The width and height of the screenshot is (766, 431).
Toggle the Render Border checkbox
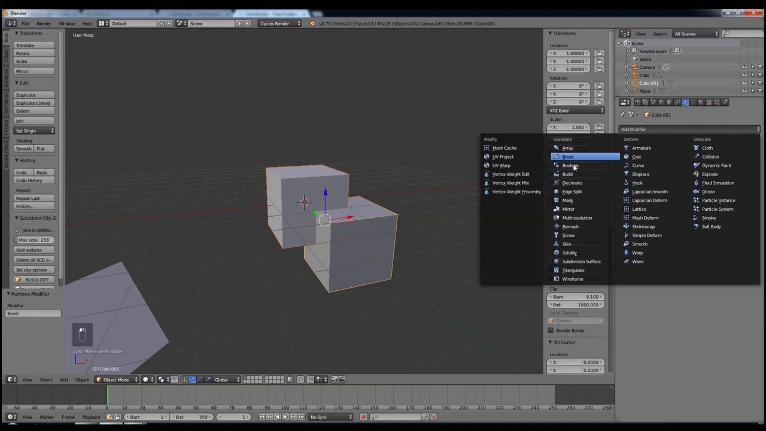point(551,330)
